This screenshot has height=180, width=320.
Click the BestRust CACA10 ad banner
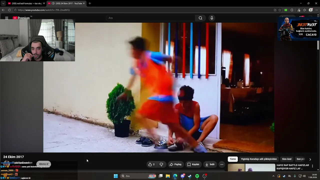[298, 28]
